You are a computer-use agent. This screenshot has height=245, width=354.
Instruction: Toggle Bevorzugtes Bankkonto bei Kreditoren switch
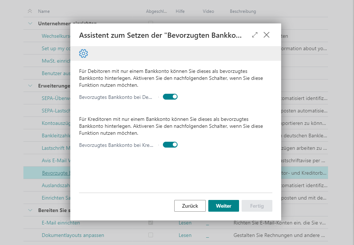point(170,145)
